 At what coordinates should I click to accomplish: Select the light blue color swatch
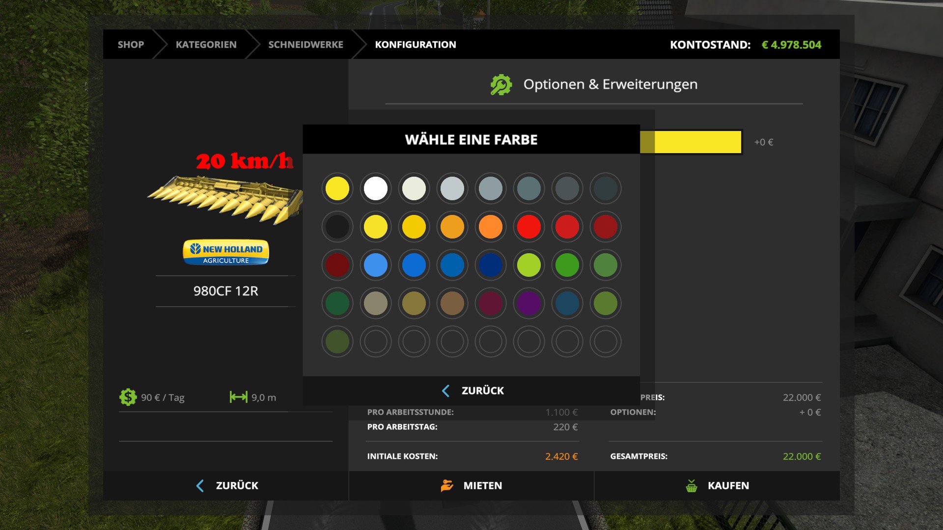tap(376, 265)
